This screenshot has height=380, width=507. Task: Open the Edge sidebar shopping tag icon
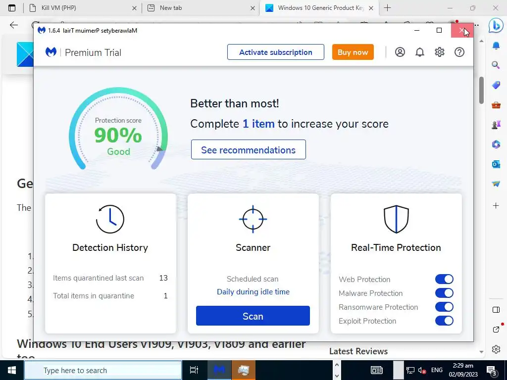pos(496,85)
